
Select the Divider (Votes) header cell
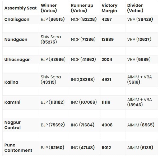135,8
